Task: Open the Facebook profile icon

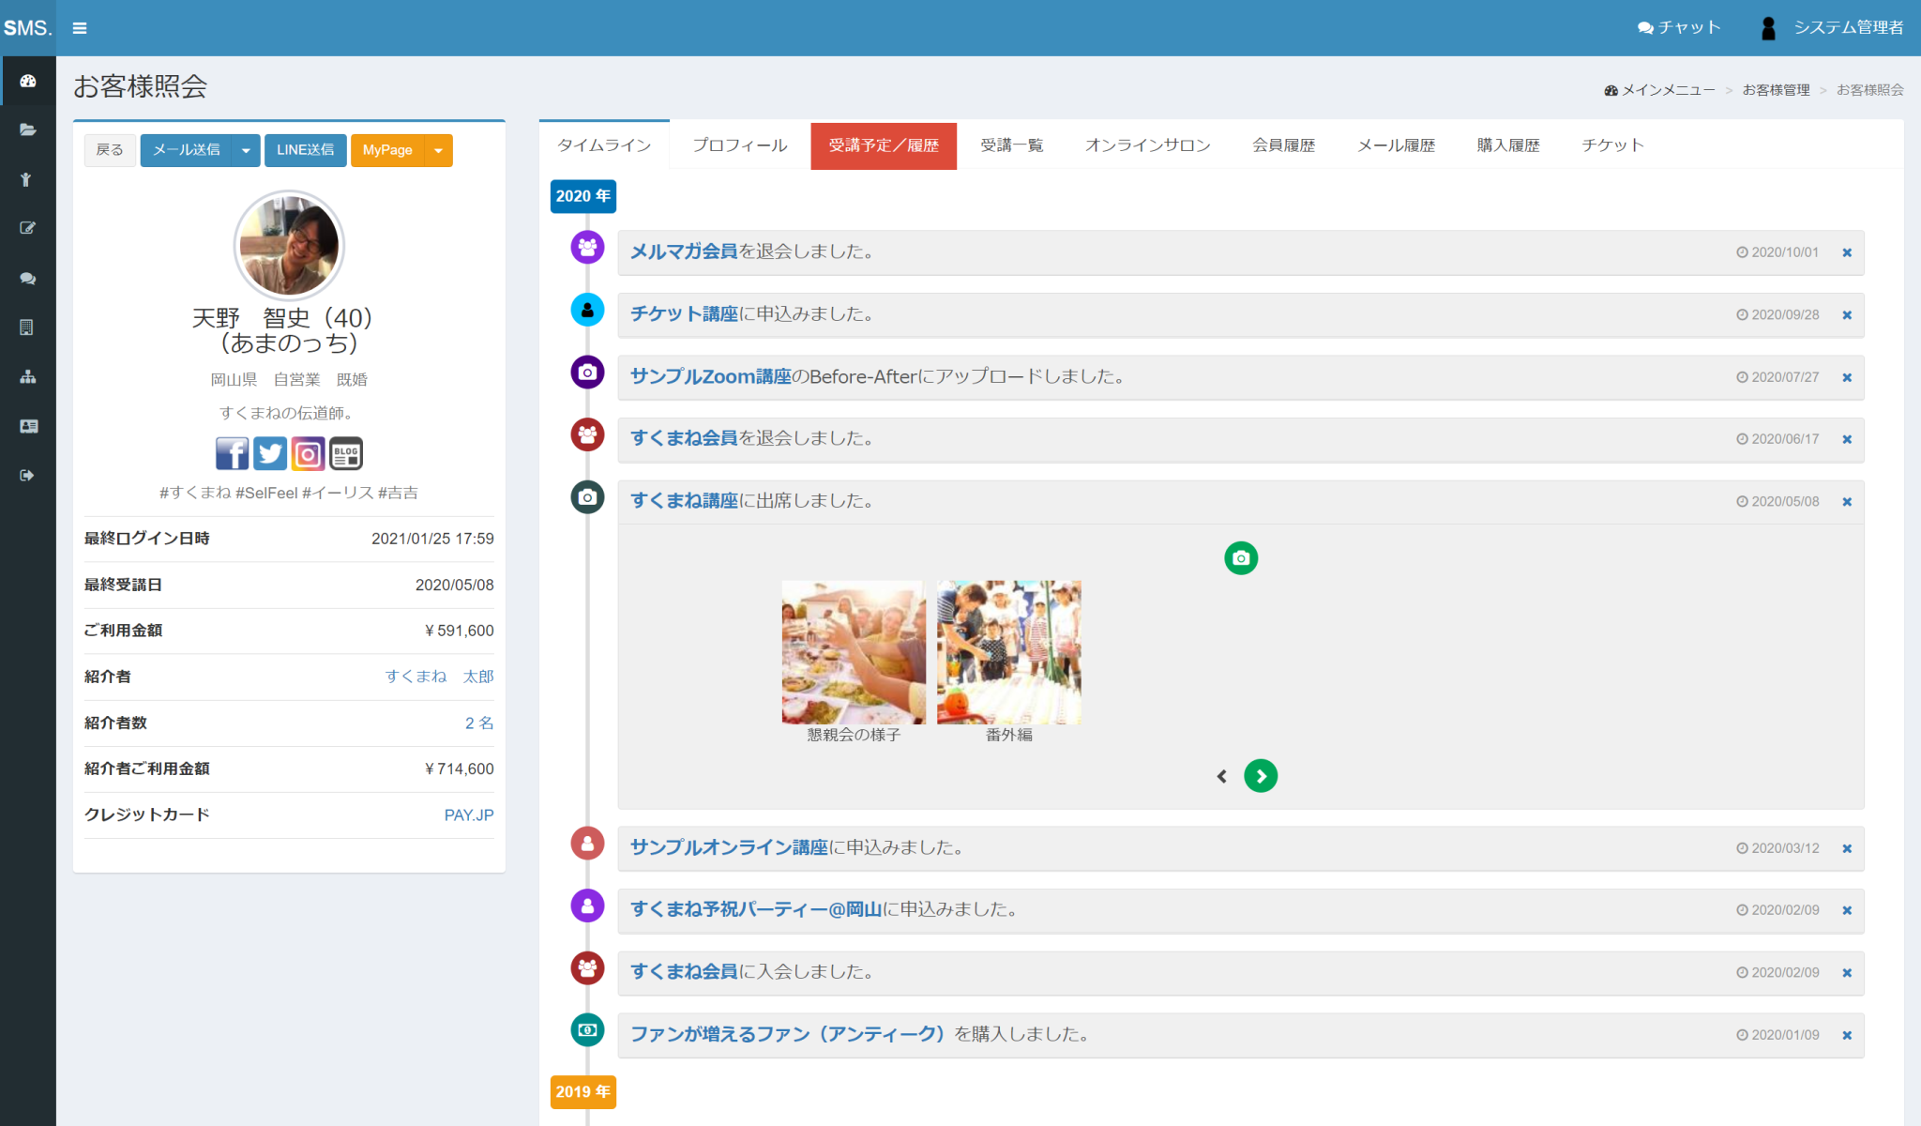Action: 232,454
